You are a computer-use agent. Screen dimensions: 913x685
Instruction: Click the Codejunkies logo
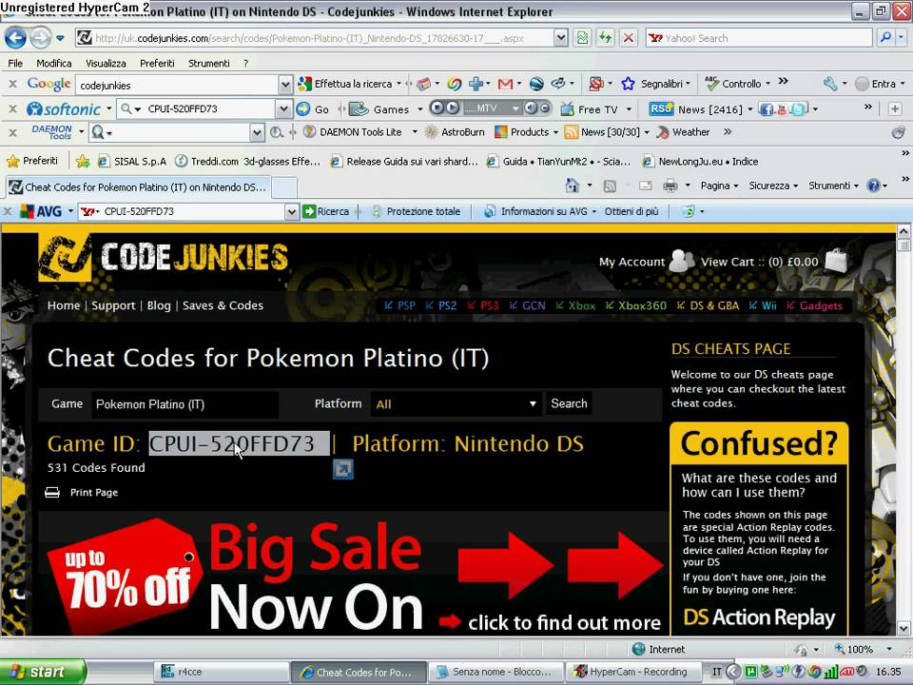pos(163,257)
